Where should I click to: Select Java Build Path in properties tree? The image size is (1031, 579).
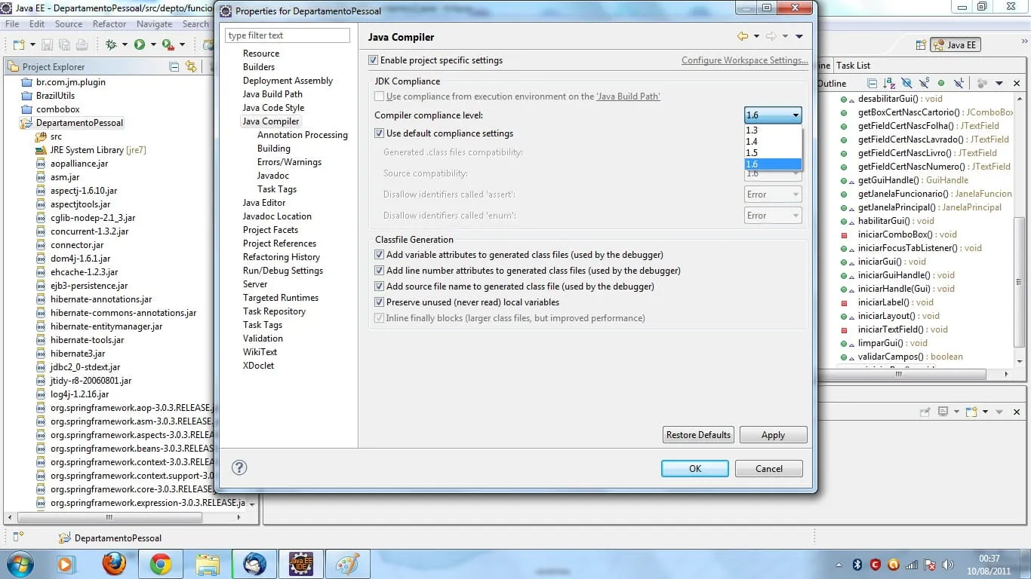pos(272,94)
